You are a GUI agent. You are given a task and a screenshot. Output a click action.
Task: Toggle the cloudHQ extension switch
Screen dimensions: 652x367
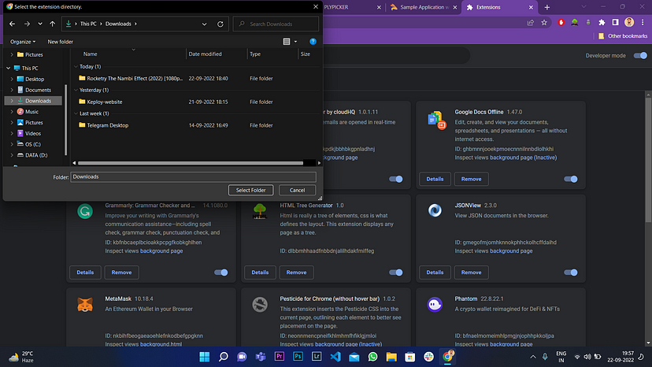pos(396,179)
